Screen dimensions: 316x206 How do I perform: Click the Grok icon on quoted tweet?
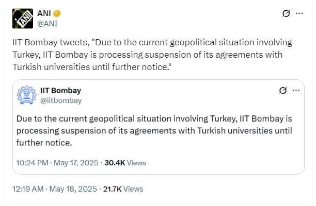tap(282, 91)
